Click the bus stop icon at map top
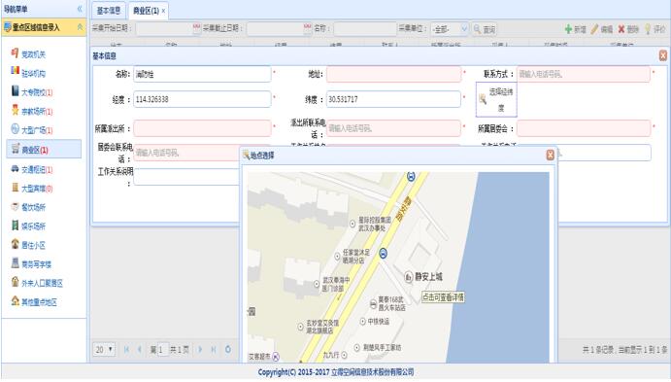 point(411,176)
